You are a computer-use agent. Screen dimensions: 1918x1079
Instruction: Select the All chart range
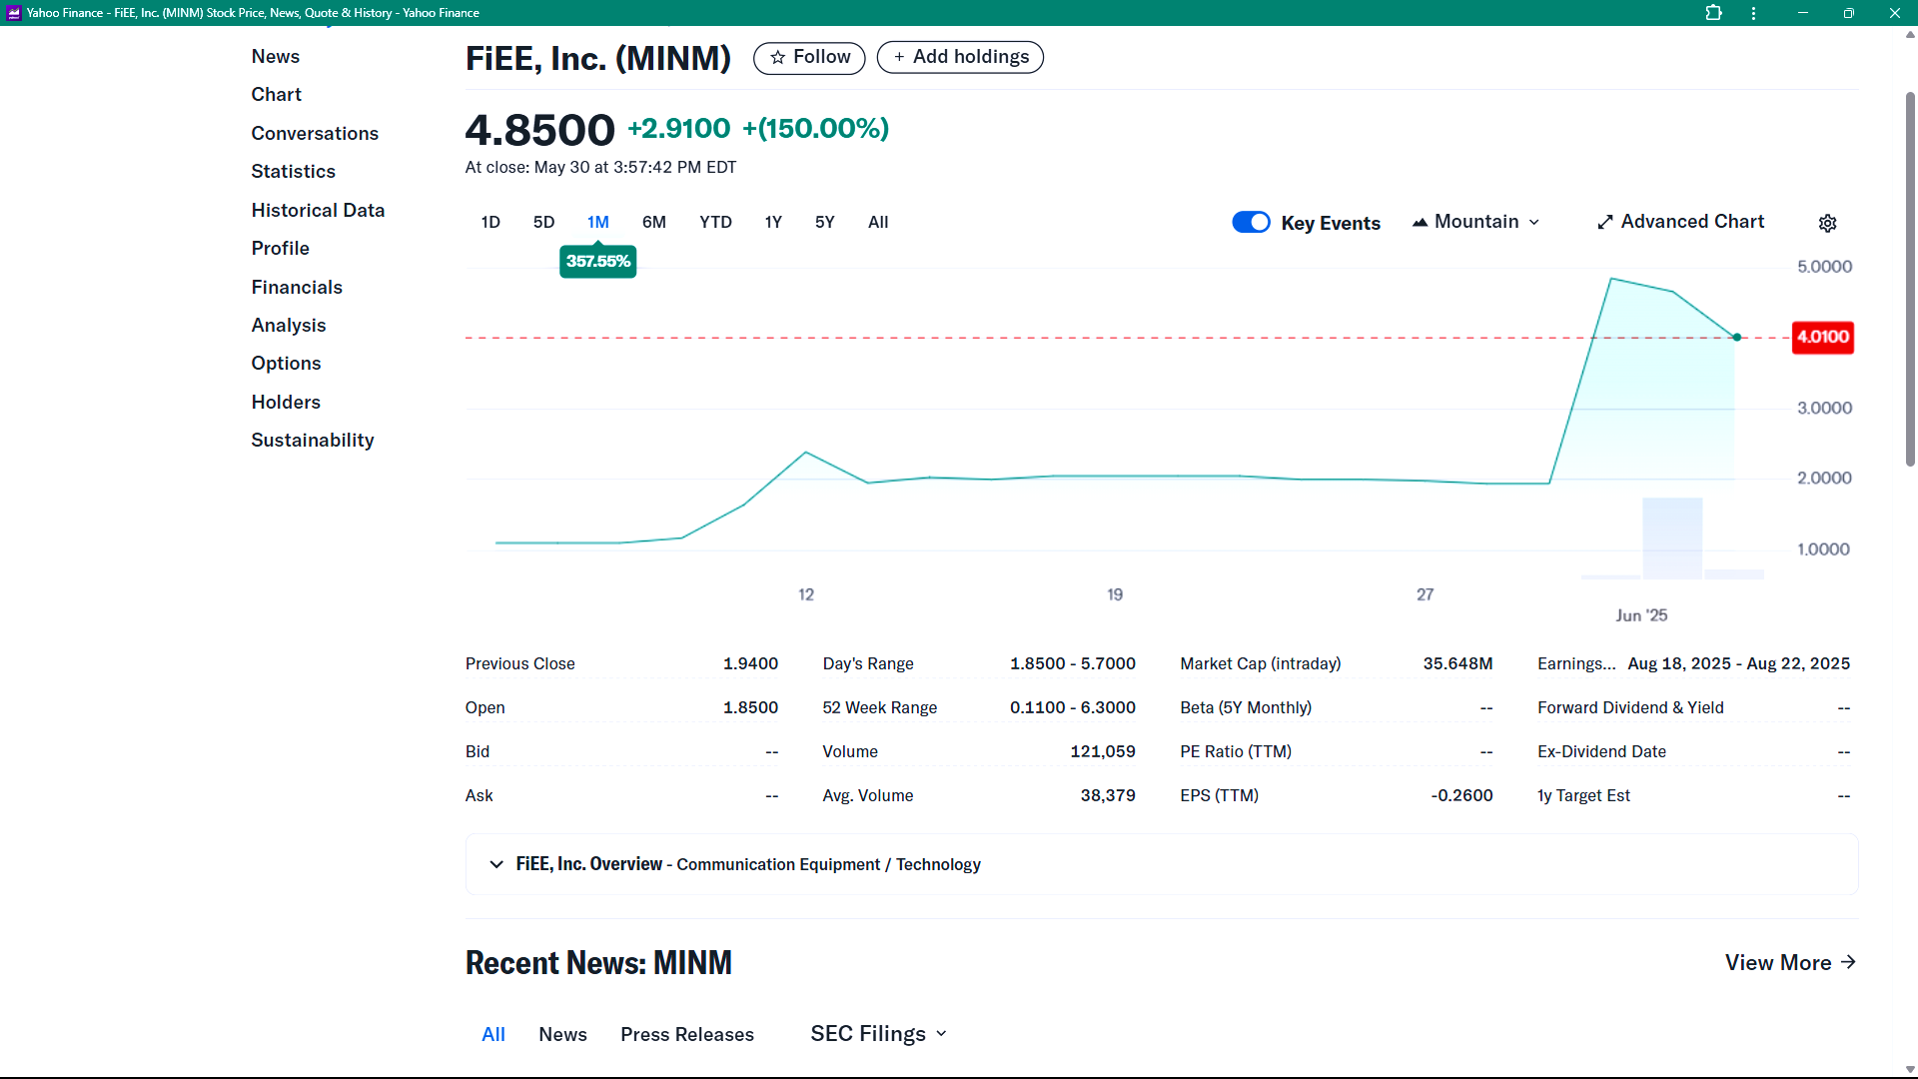[x=878, y=222]
